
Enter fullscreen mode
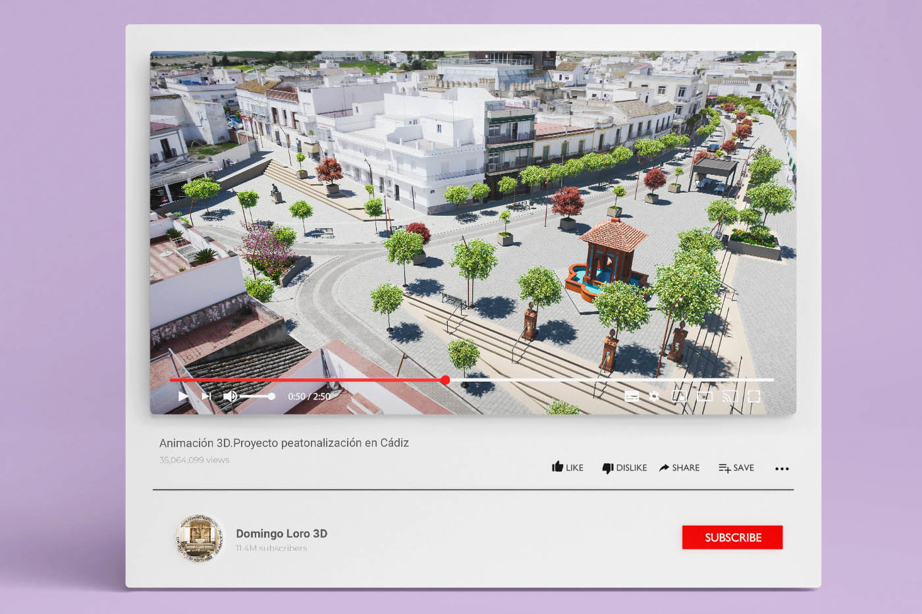click(x=754, y=396)
